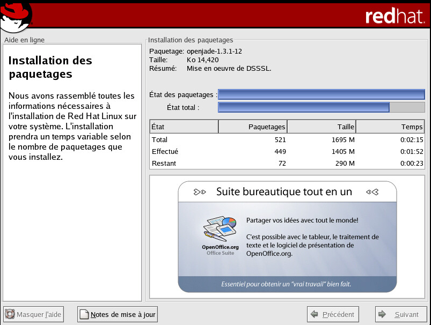Open Notes de mise à jour

click(118, 315)
